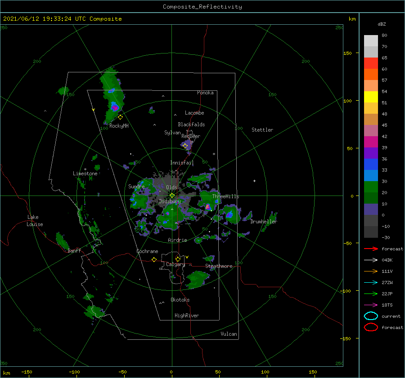This screenshot has height=378, width=405.
Task: Pick the red 65 dBZ swatch
Action: pos(371,63)
